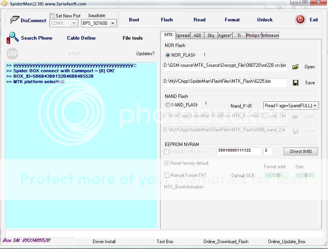
Task: Toggle the NVRAM IMEI checkbox
Action: pyautogui.click(x=166, y=151)
